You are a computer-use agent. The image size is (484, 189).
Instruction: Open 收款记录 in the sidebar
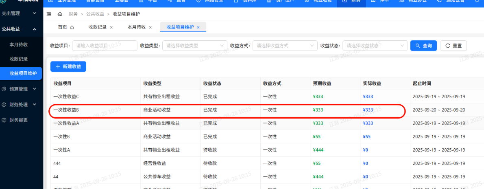pos(19,59)
